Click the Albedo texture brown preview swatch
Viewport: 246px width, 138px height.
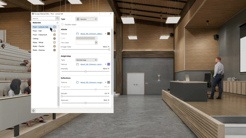(108, 34)
